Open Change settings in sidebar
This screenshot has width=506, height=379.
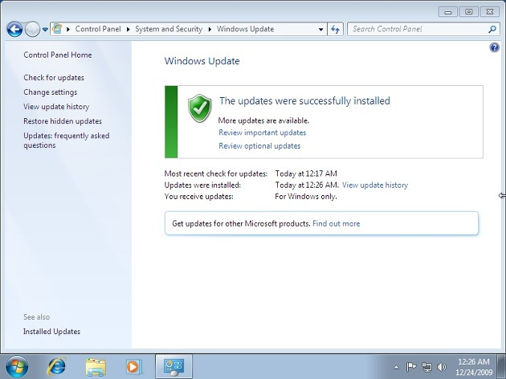coord(50,92)
